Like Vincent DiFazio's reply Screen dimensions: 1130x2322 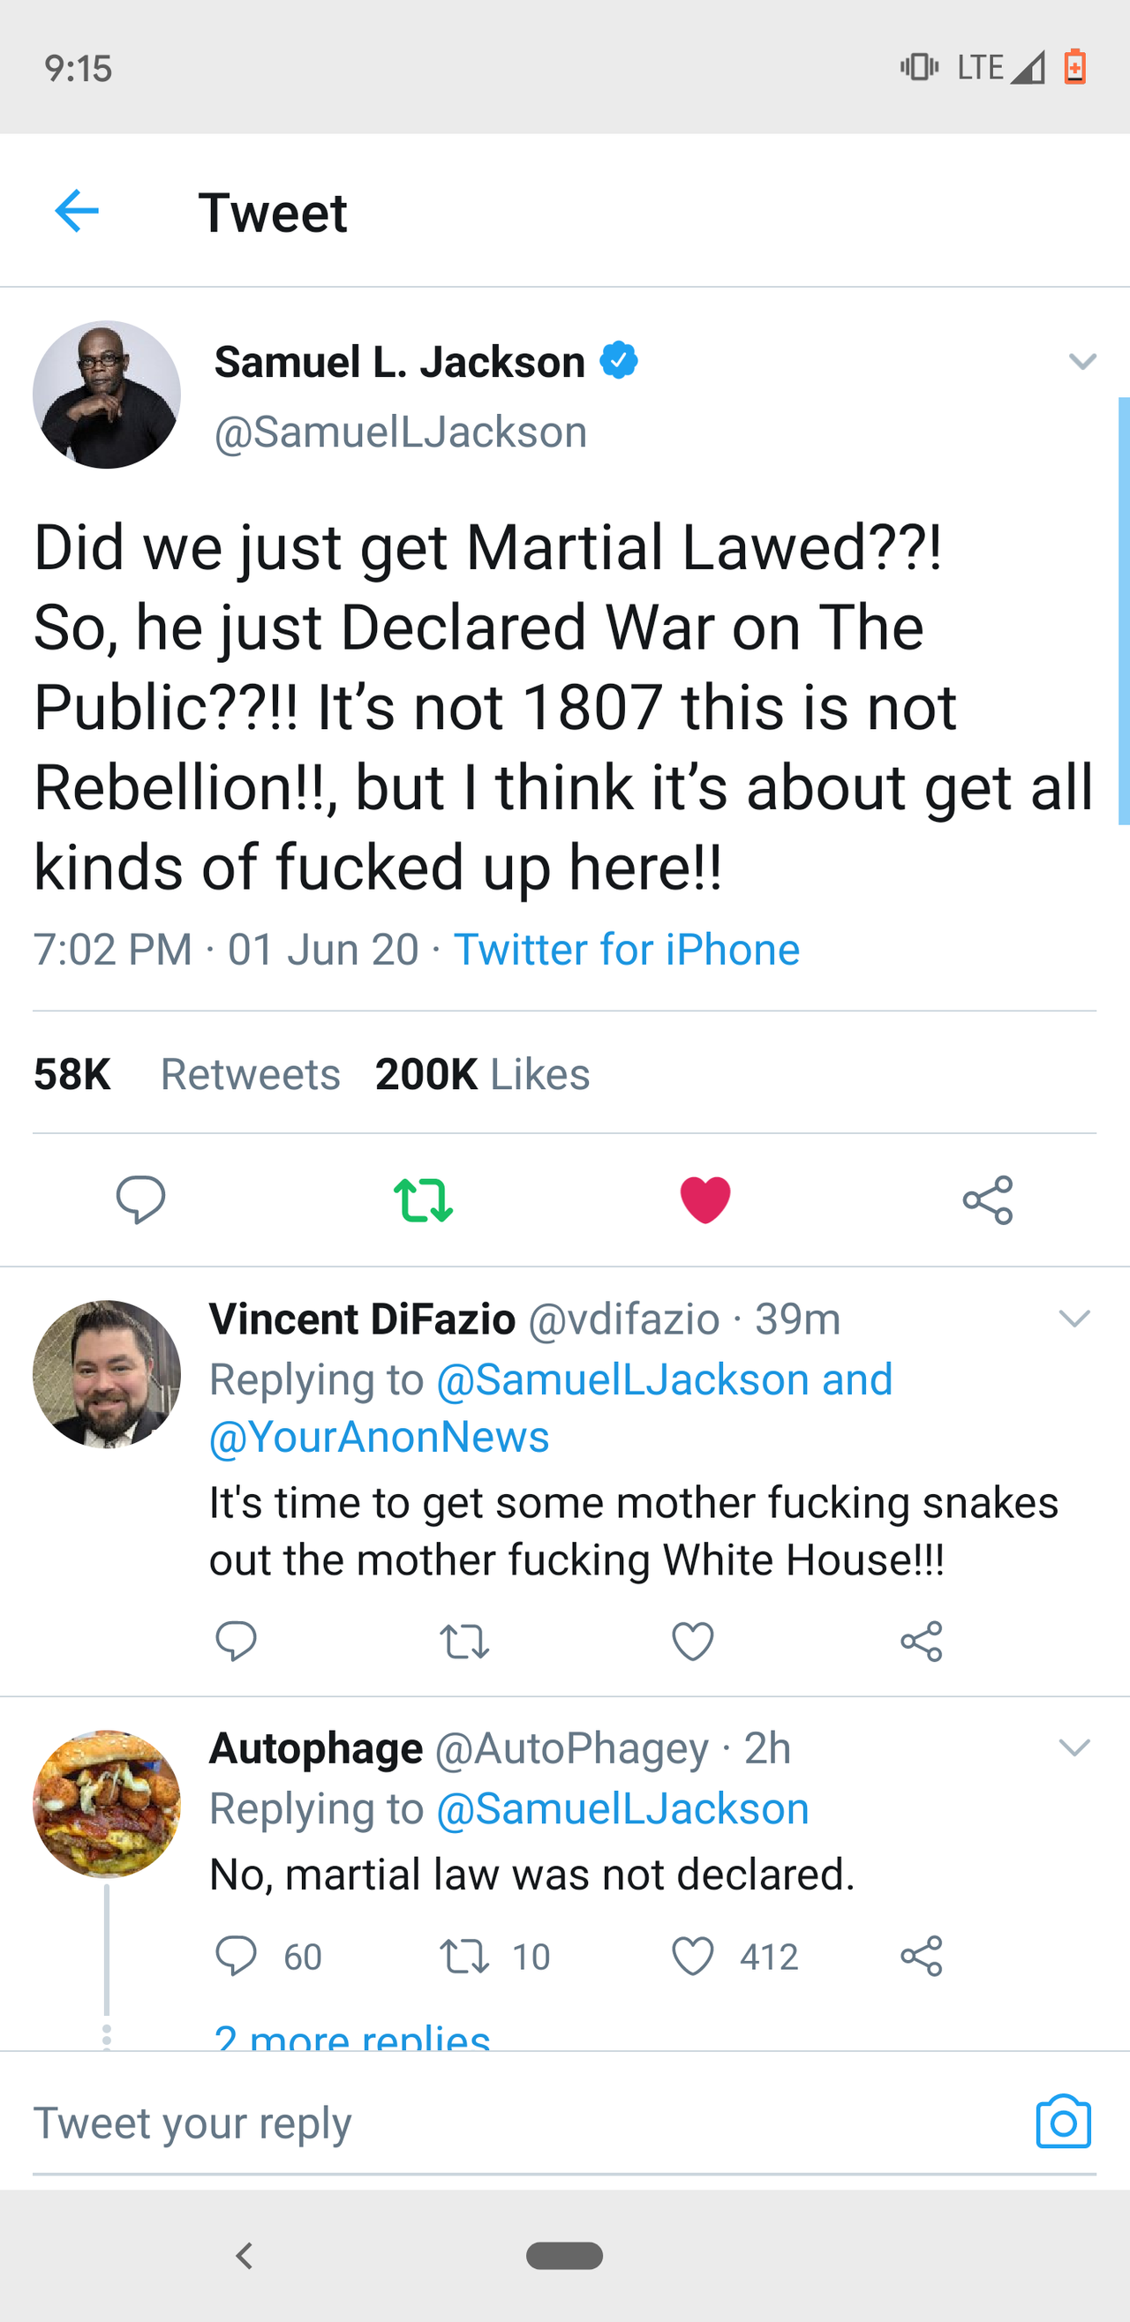coord(693,1642)
